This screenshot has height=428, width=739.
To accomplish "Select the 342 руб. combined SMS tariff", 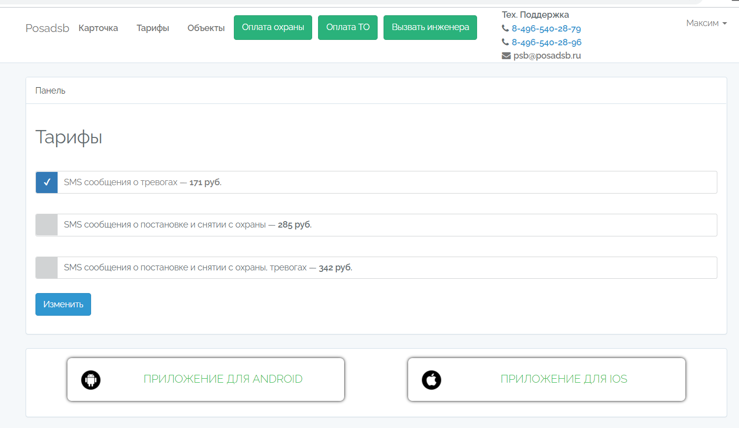I will [47, 267].
